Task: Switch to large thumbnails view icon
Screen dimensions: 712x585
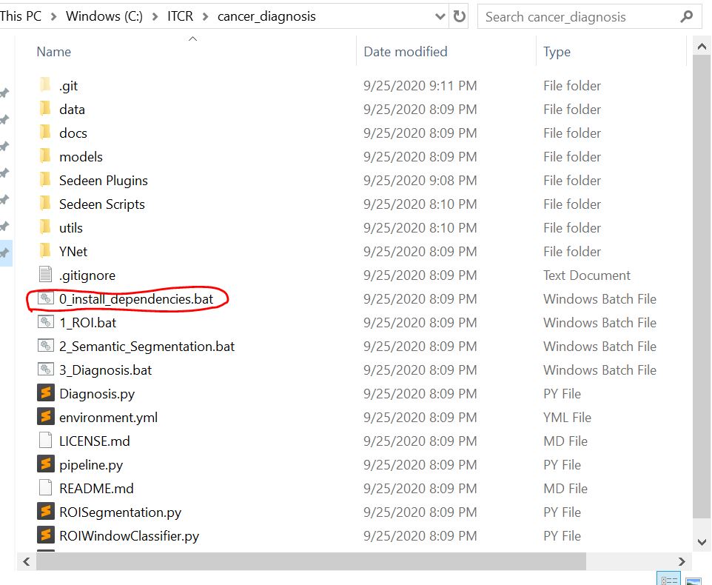Action: [x=693, y=581]
